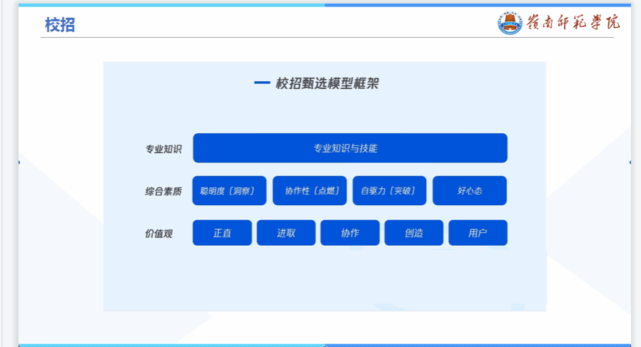The image size is (641, 347).
Task: Select the 好心态 block
Action: point(470,191)
